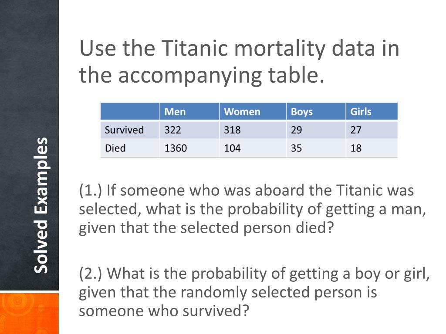The image size is (446, 334).
Task: Click question (1.) about getting a man
Action: 252,209
